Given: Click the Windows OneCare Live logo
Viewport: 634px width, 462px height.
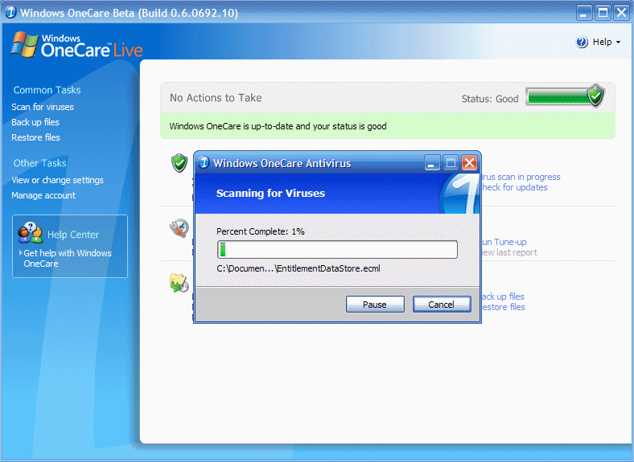Looking at the screenshot, I should [x=76, y=45].
